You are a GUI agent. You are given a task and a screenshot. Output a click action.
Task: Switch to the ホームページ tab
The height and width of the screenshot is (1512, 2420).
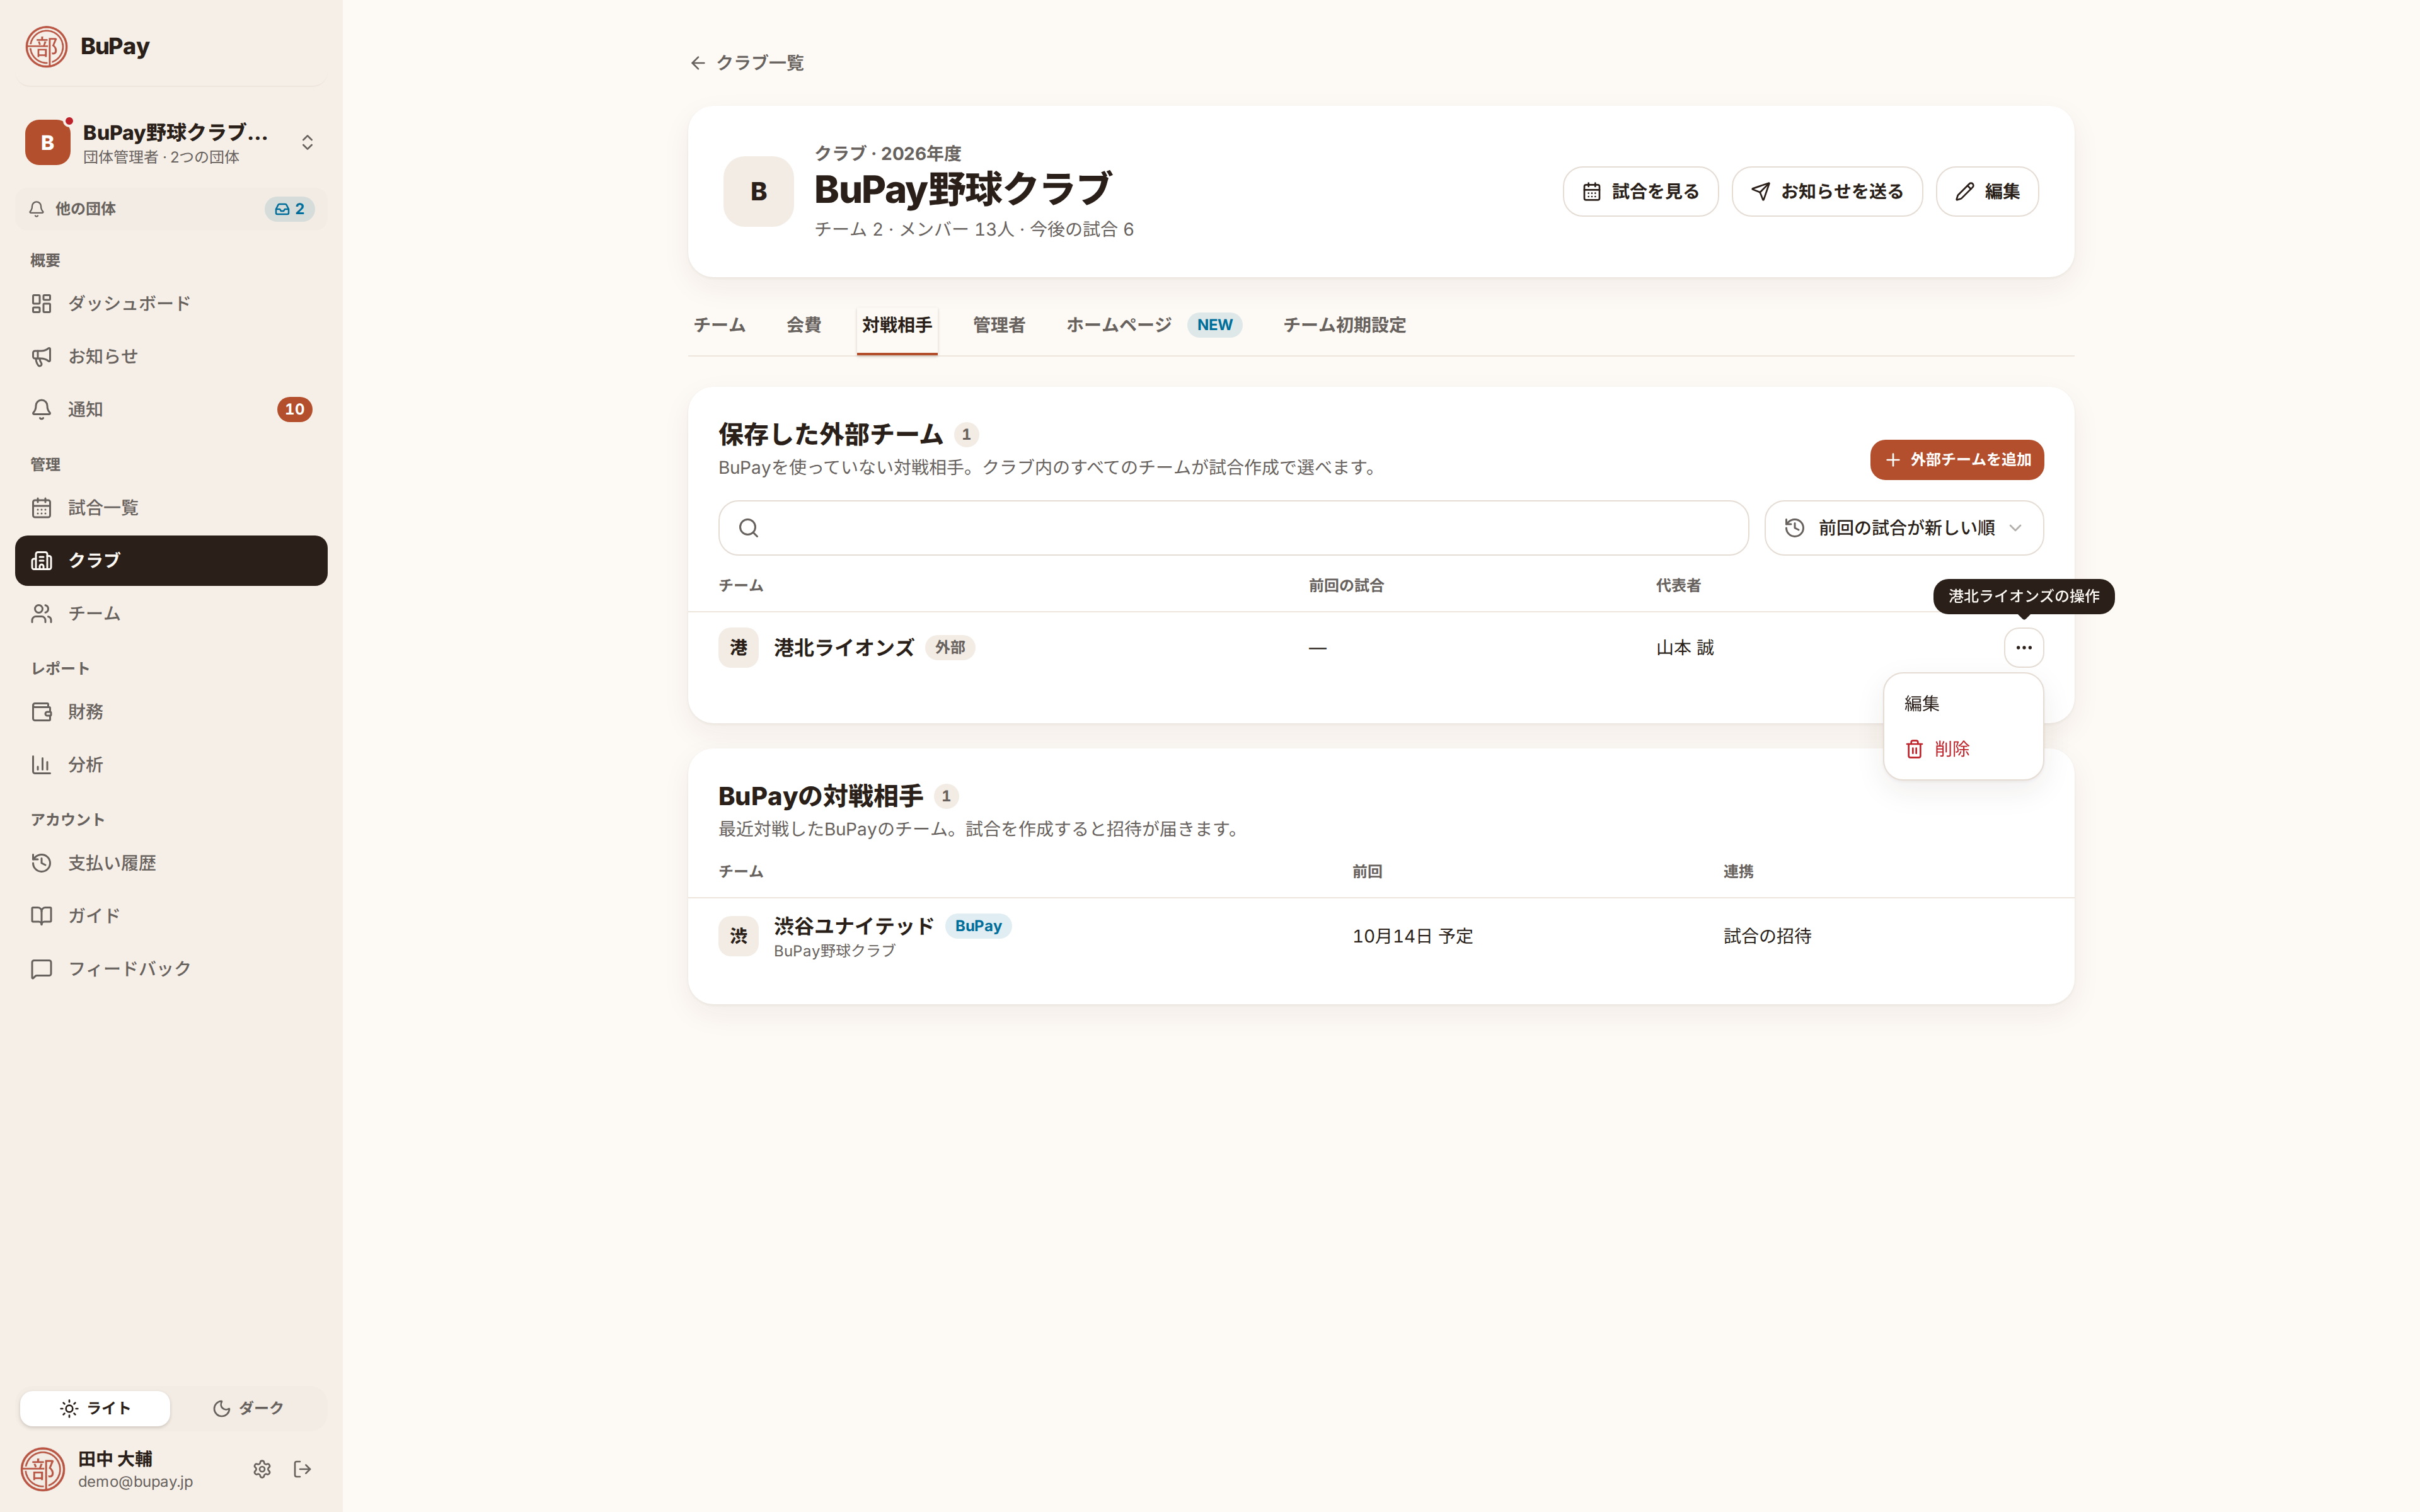coord(1153,325)
